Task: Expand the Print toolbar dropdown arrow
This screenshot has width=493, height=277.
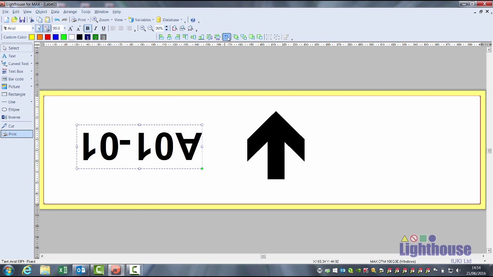Action: point(88,20)
